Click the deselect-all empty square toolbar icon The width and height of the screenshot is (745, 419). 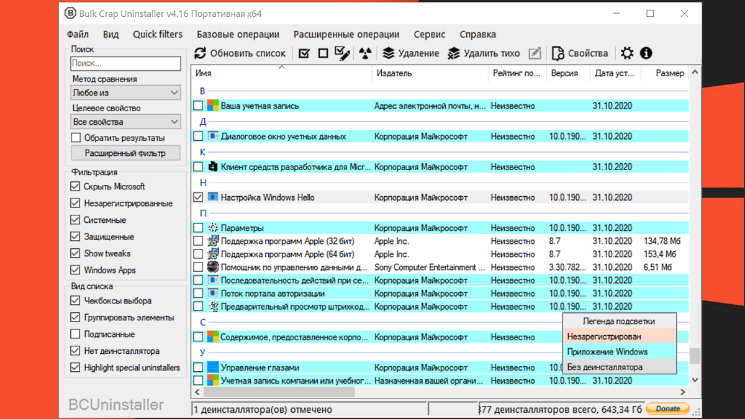pos(323,53)
